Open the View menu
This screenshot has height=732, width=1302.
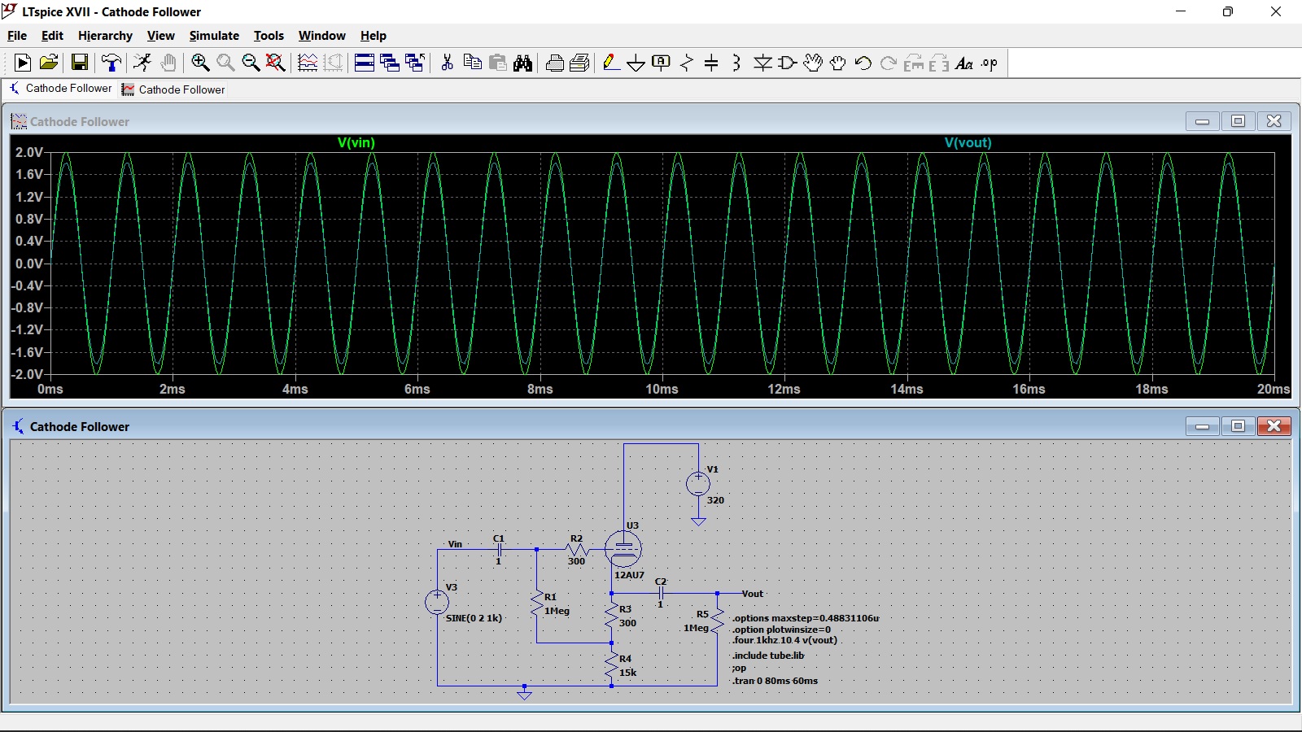pyautogui.click(x=160, y=35)
